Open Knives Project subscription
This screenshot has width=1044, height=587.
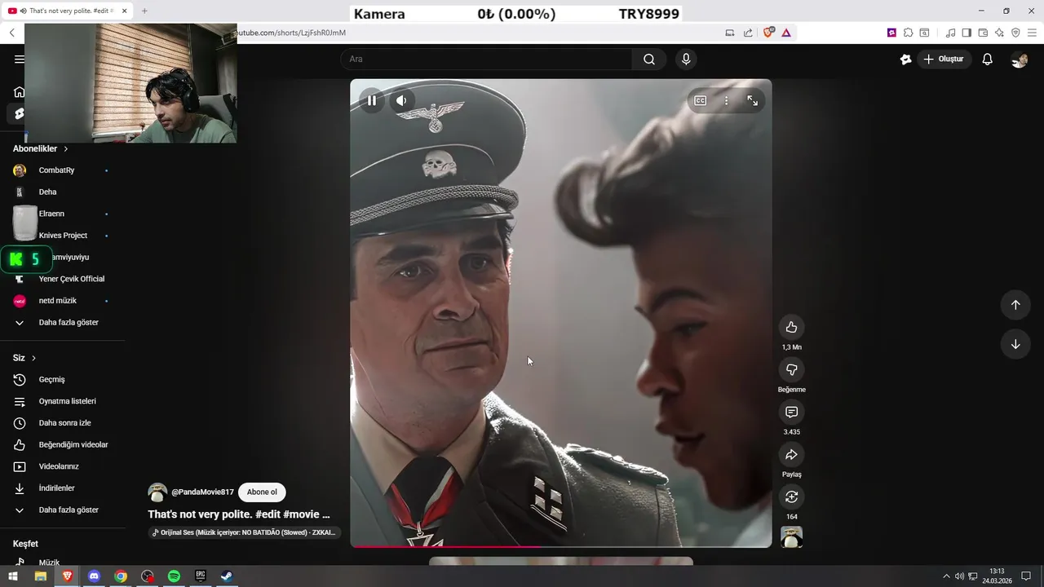point(63,236)
